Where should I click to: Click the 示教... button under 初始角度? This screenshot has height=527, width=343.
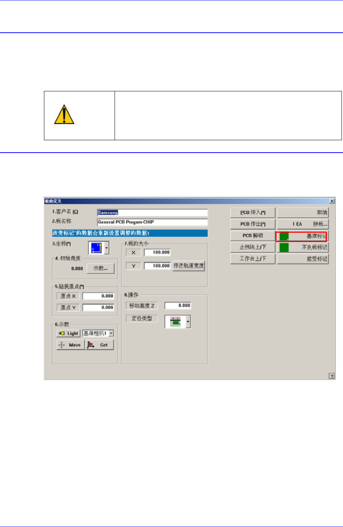point(100,268)
